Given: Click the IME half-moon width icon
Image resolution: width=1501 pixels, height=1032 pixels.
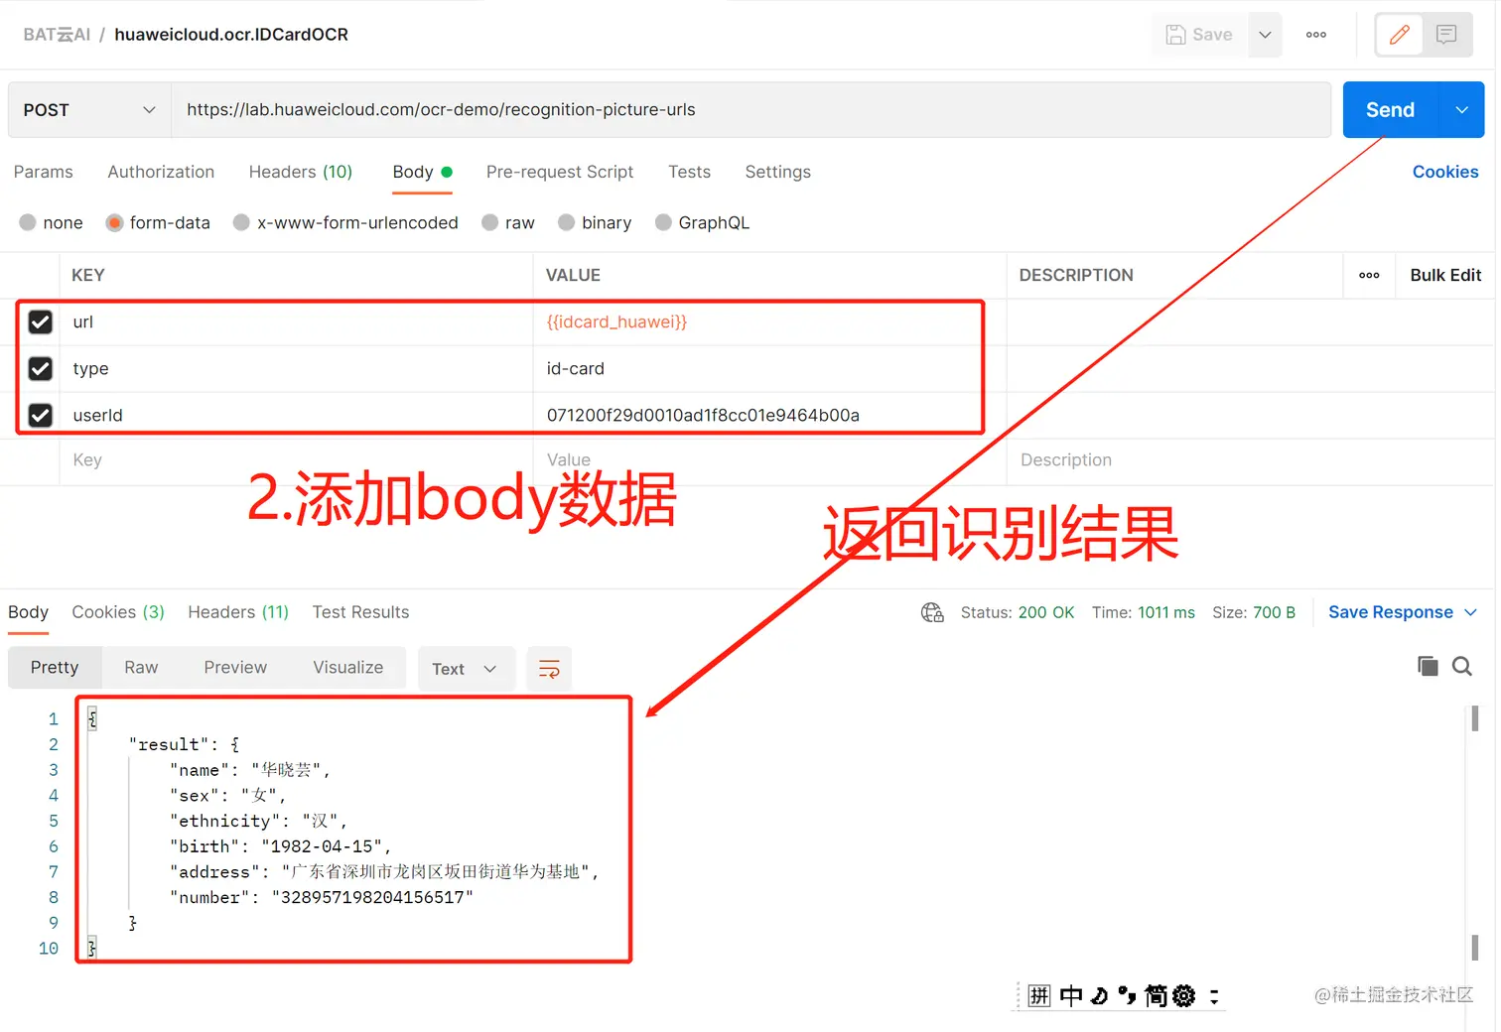Looking at the screenshot, I should (x=1099, y=995).
